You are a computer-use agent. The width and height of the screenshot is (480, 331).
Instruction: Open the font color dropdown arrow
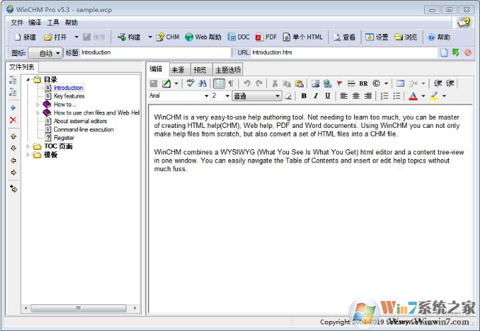pyautogui.click(x=423, y=96)
